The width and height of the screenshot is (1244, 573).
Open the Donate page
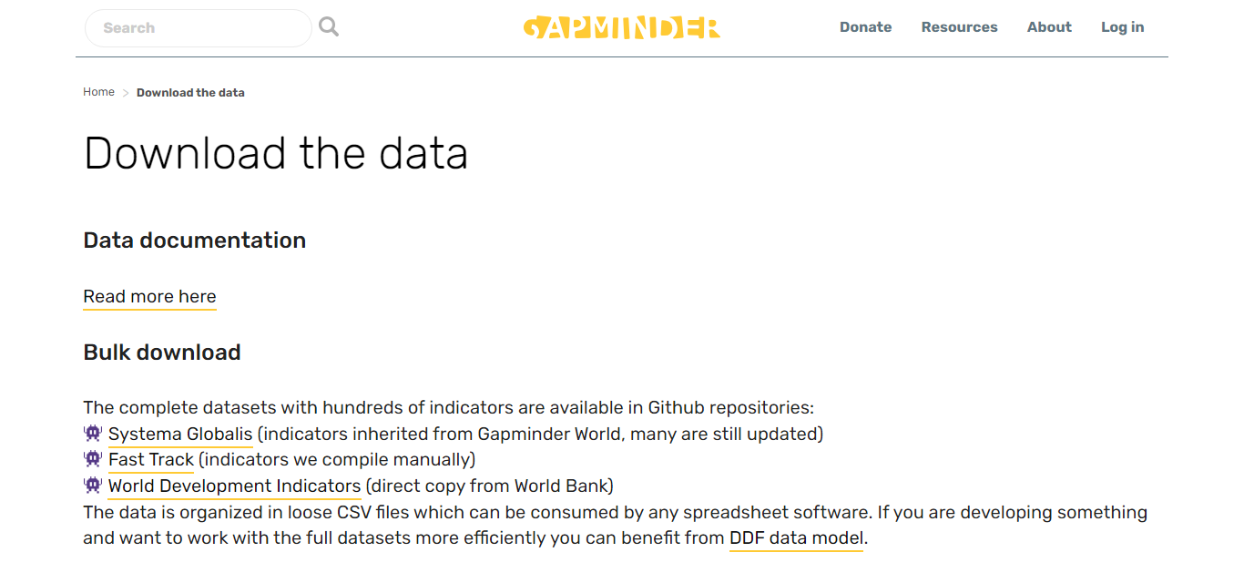coord(865,27)
